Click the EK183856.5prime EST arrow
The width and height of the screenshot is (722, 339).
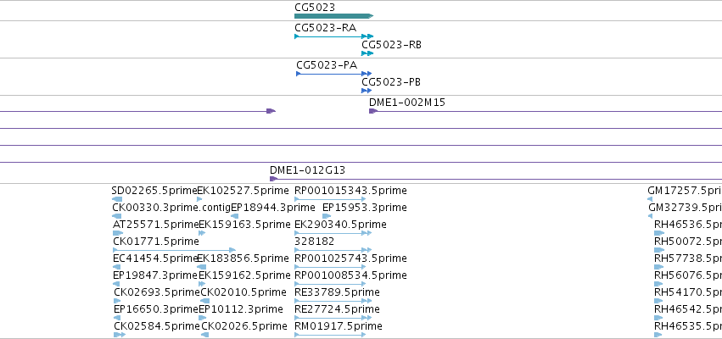201,267
